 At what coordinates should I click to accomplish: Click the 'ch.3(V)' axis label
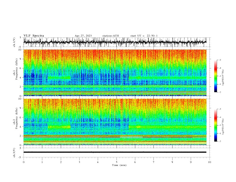point(14,153)
